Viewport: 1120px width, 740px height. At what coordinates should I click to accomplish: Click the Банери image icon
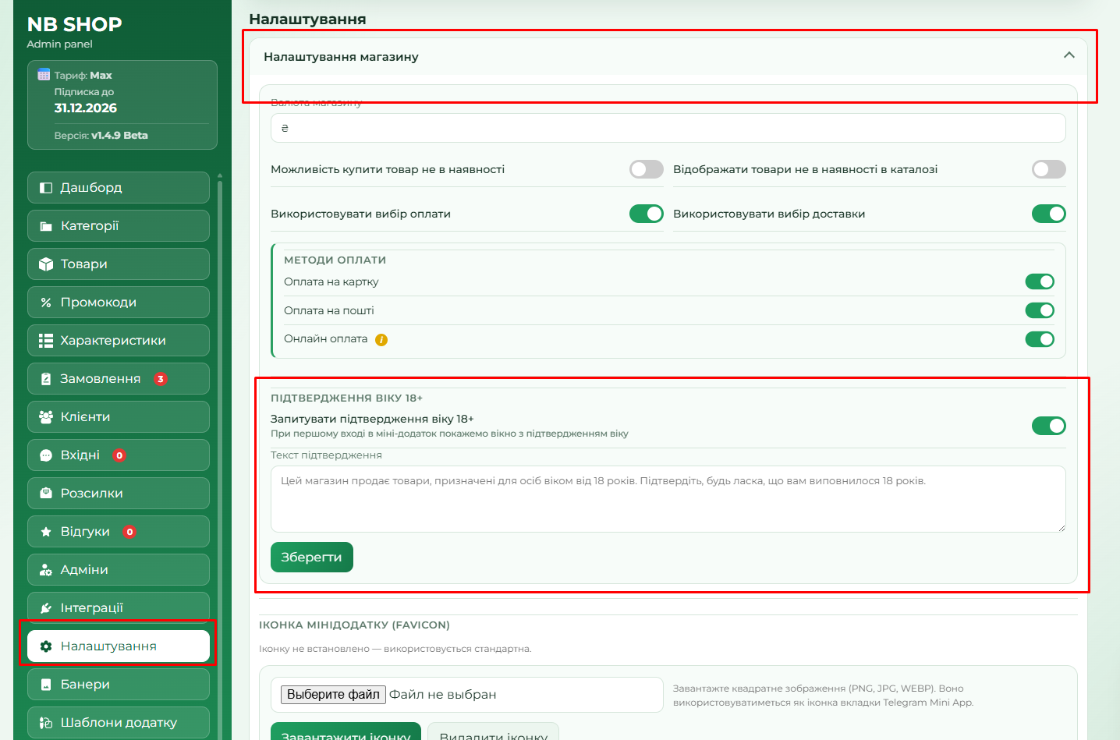pos(46,685)
